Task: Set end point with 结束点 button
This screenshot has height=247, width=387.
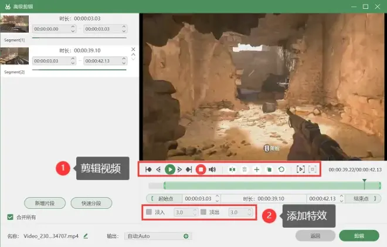Action: (363, 198)
